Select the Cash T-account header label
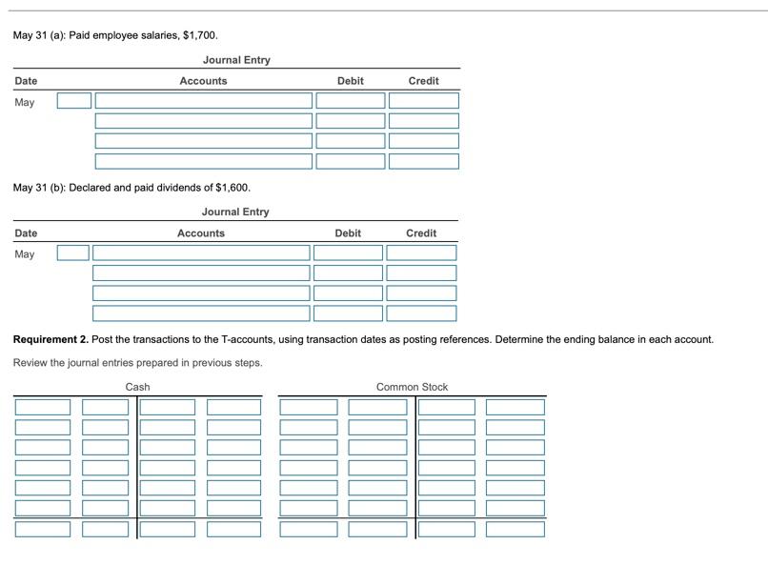The image size is (768, 565). [136, 387]
